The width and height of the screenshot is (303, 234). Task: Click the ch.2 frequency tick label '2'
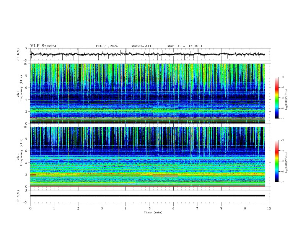(27, 175)
